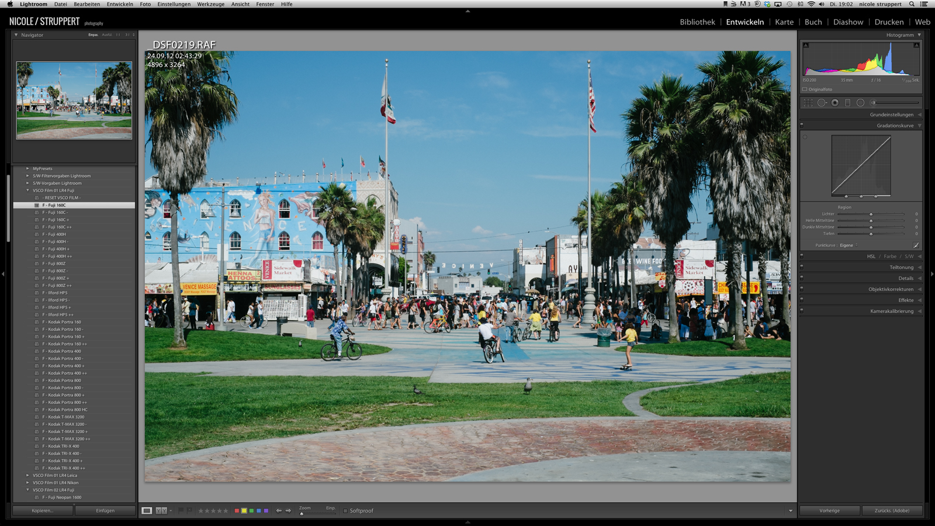
Task: Expand the MyPresets folder
Action: (x=27, y=168)
